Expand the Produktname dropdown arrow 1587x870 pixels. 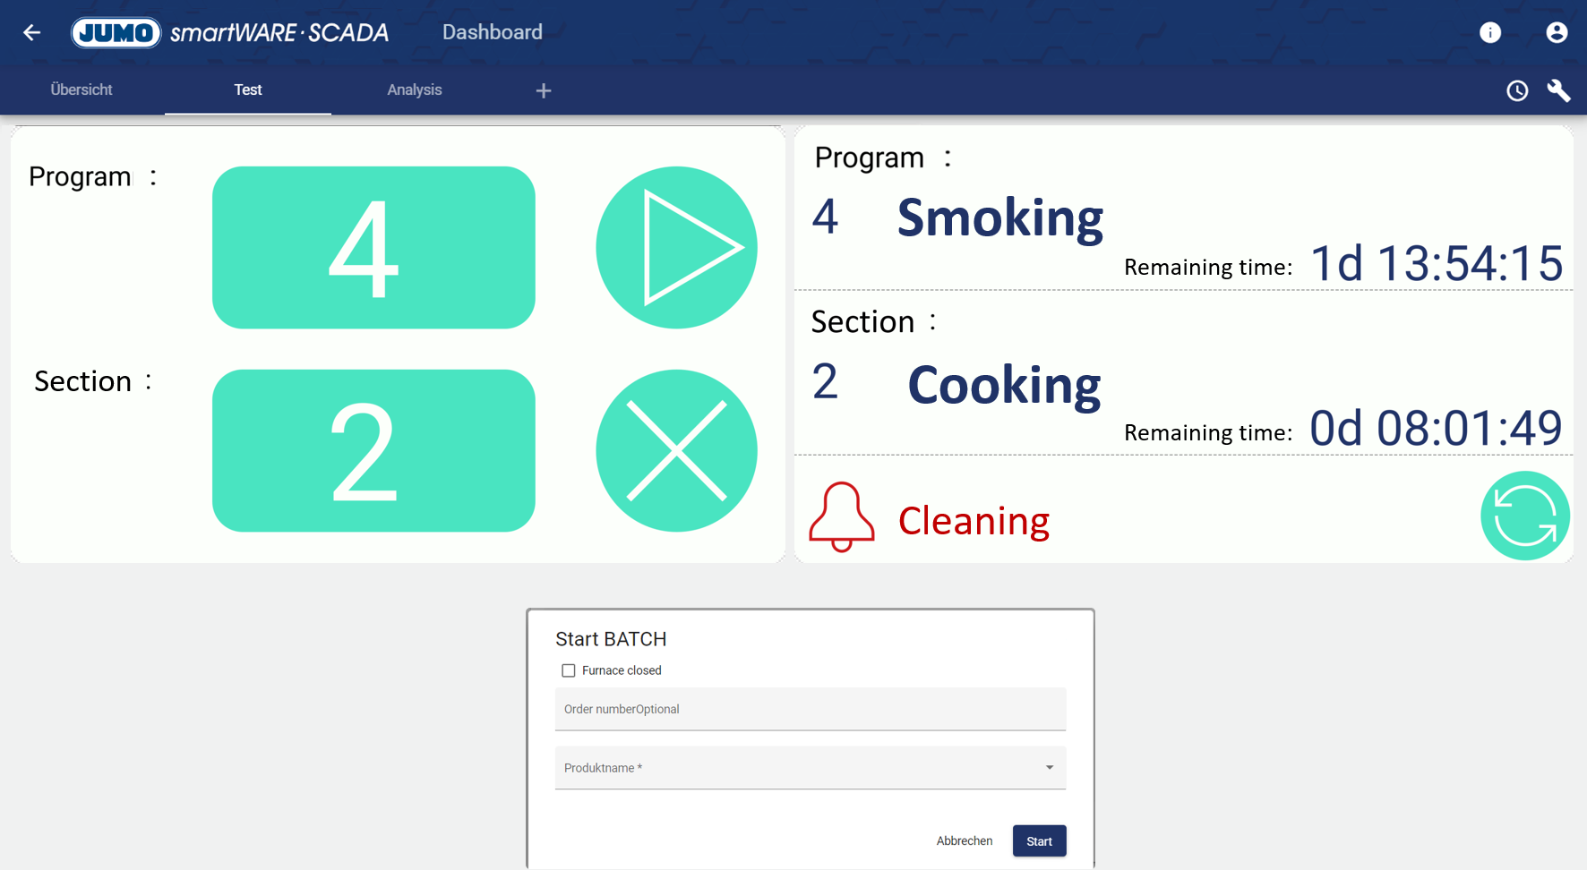[x=1049, y=768]
